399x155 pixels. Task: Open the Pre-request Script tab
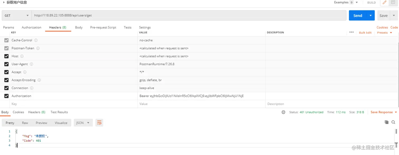click(103, 27)
